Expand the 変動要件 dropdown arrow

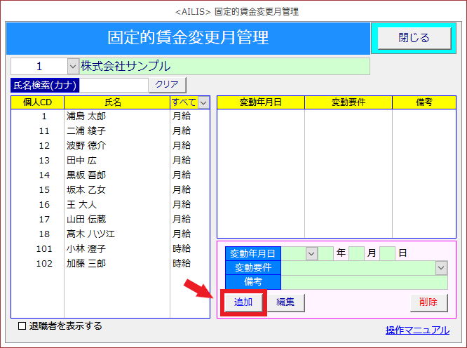[x=441, y=267]
